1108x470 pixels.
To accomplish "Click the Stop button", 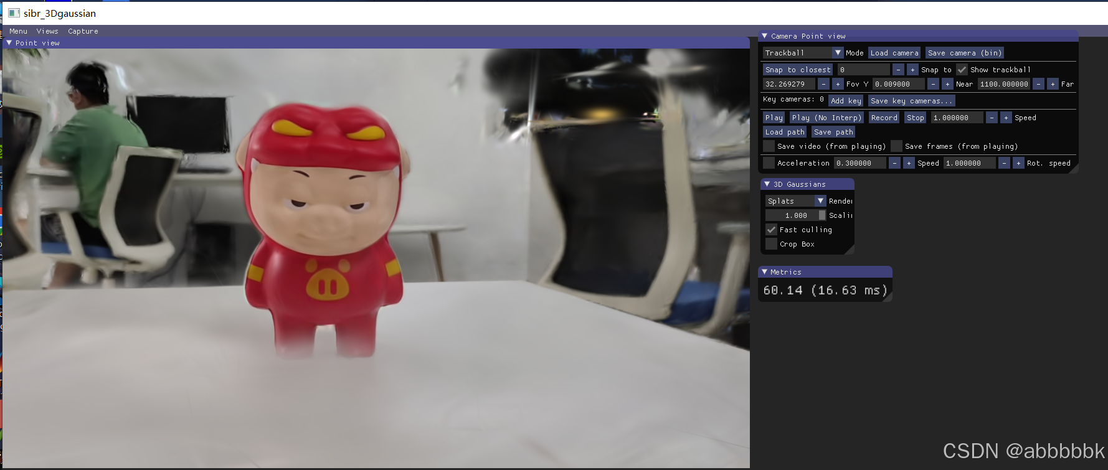I will [916, 118].
